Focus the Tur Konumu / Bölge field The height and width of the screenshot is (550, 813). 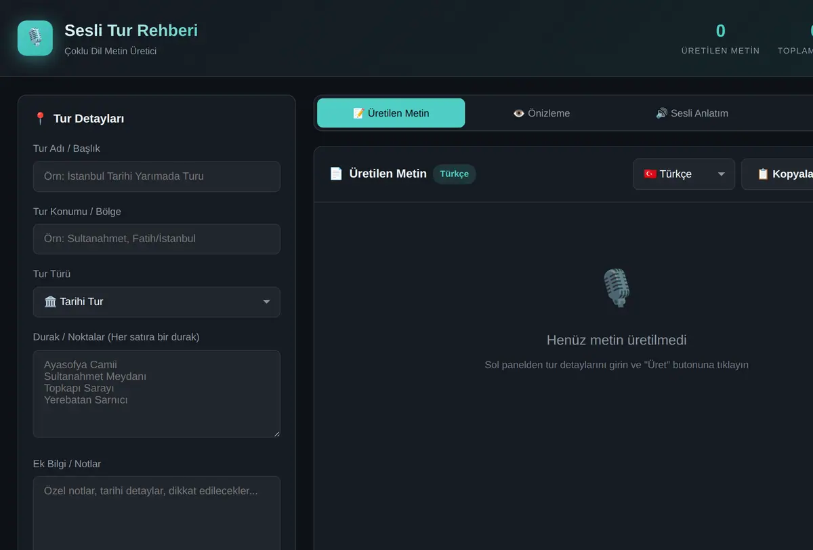coord(157,239)
